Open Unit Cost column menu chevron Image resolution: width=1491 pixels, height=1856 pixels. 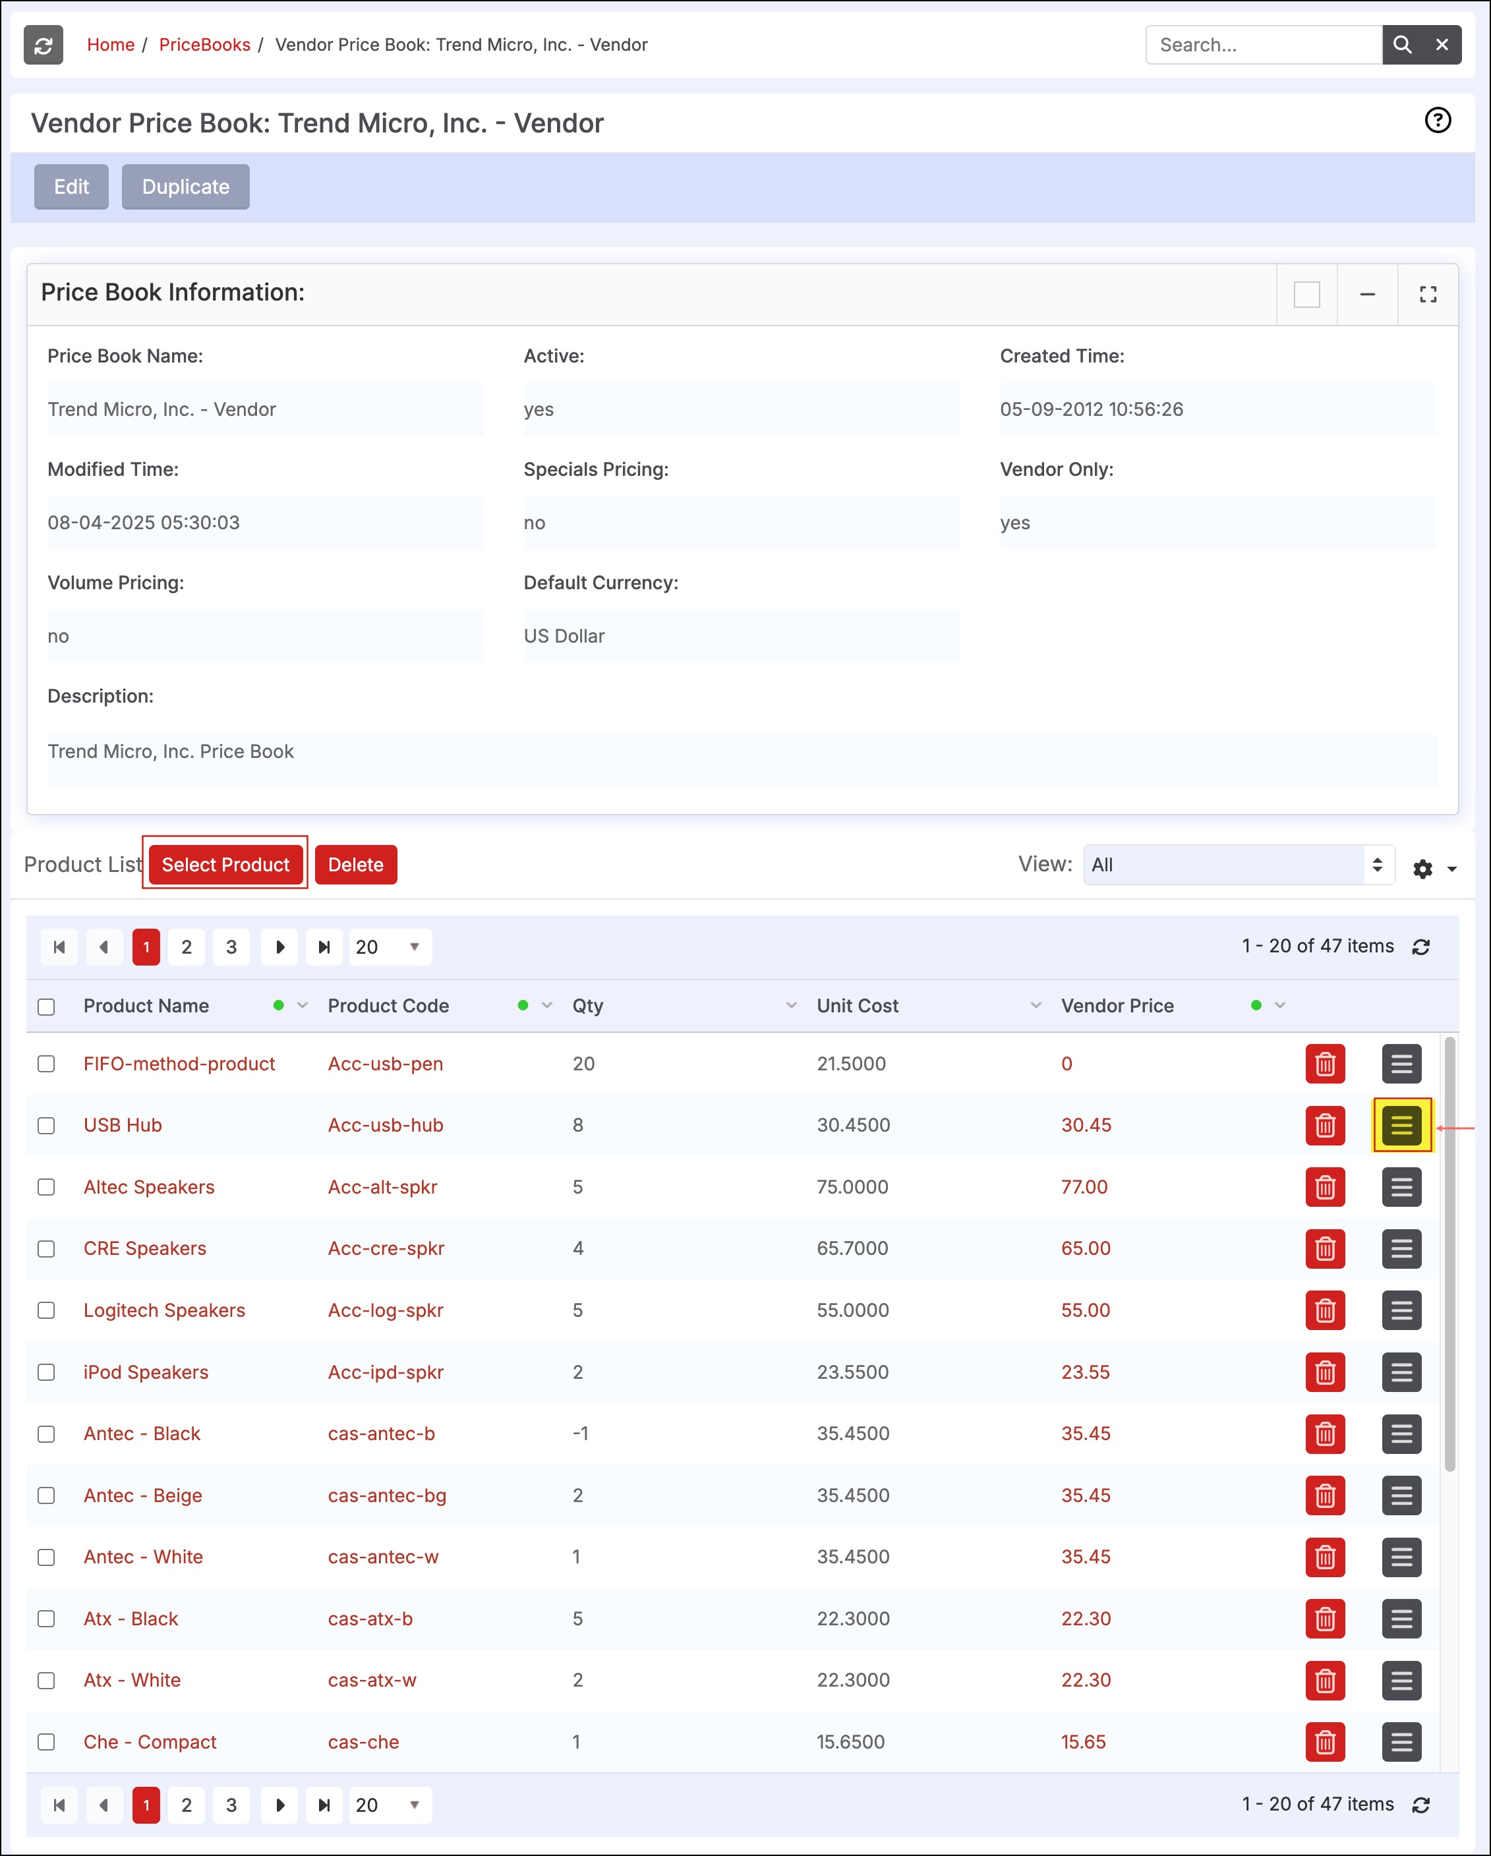(x=1036, y=1006)
